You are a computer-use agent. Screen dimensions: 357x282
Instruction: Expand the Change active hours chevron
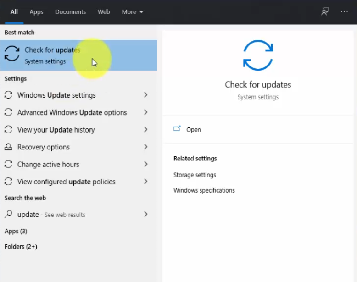pos(146,164)
